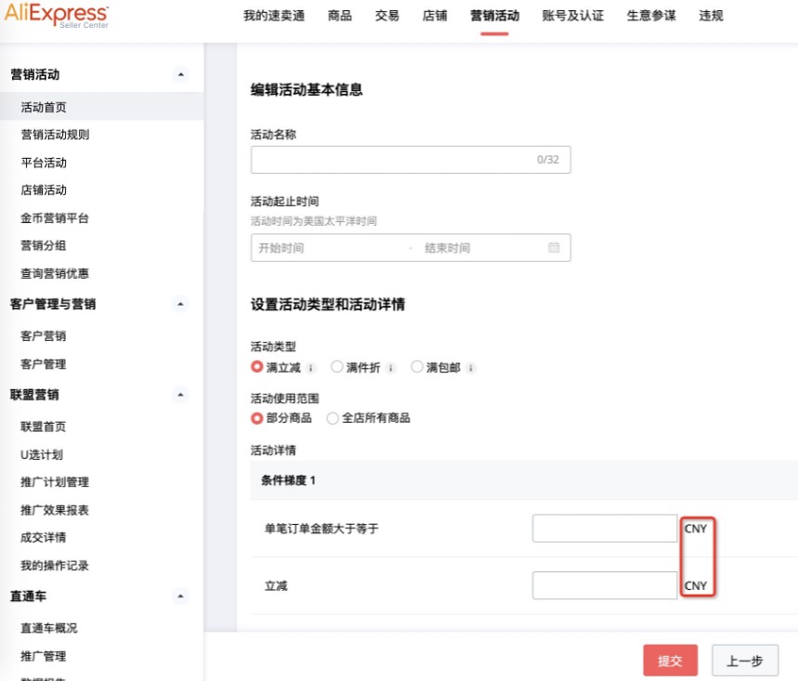Show info tooltip next to 满件折
Image resolution: width=798 pixels, height=681 pixels.
390,368
